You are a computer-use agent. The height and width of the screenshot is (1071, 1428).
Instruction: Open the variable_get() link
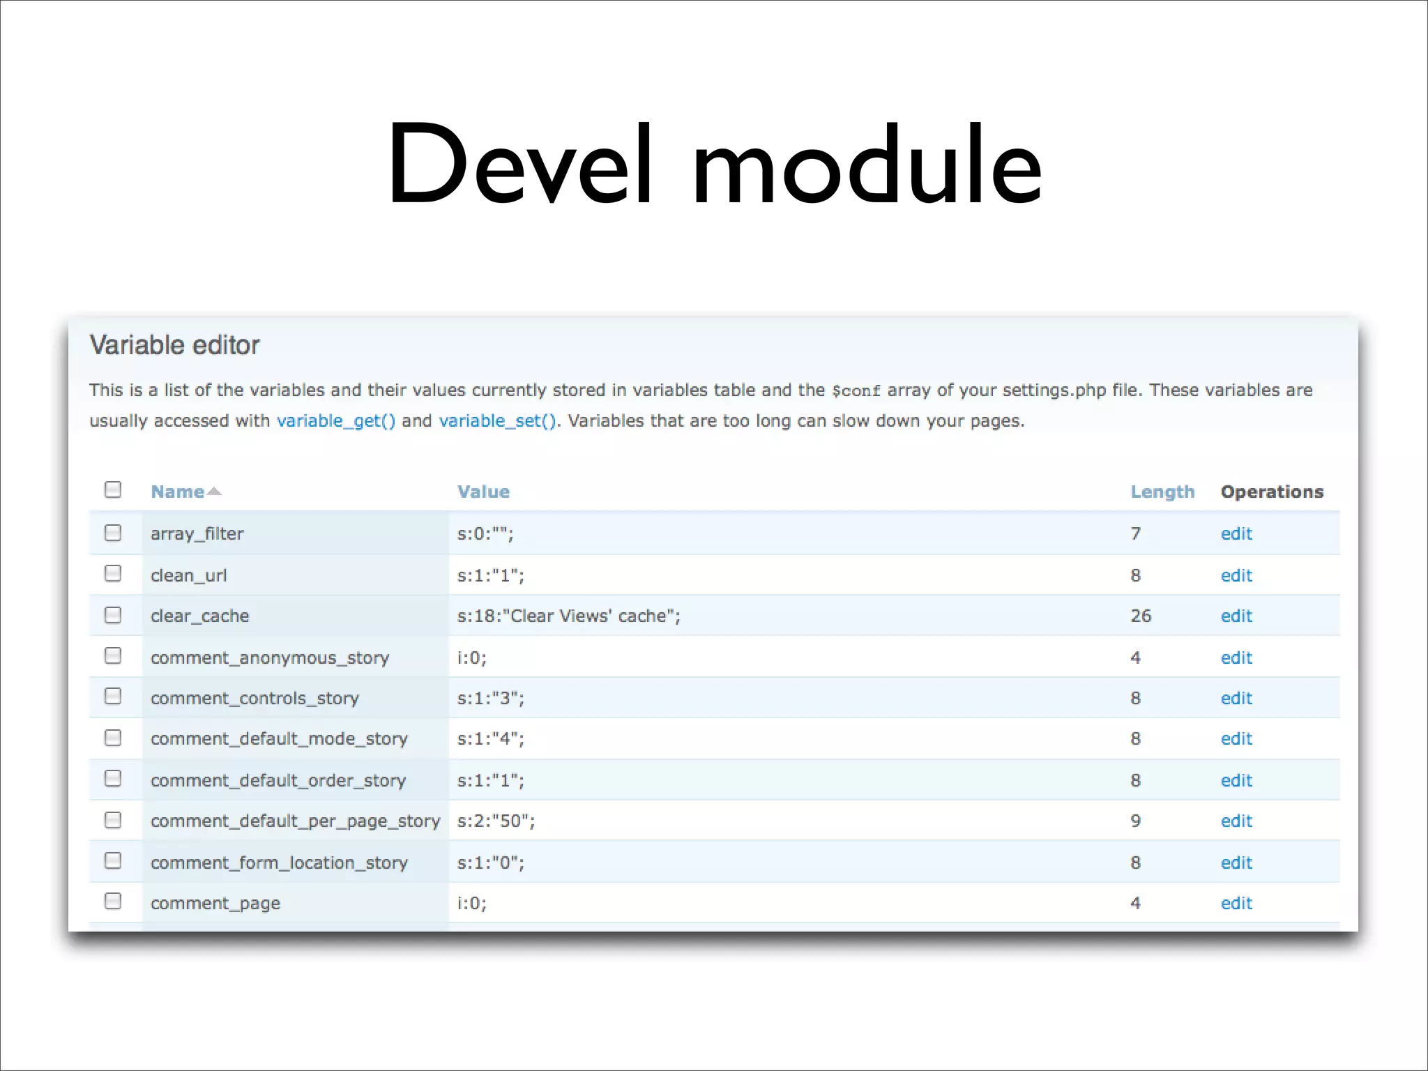(x=336, y=421)
